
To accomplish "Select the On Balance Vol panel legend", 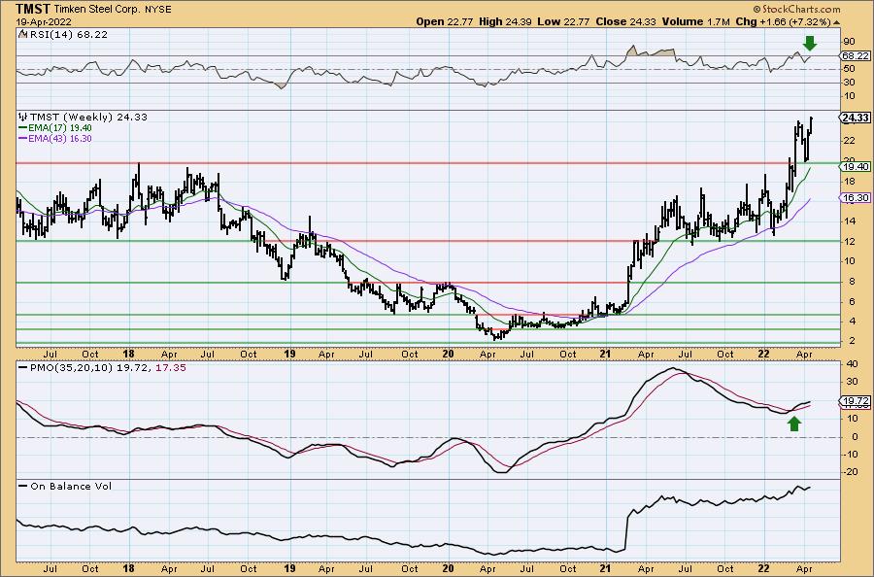I will tap(63, 486).
